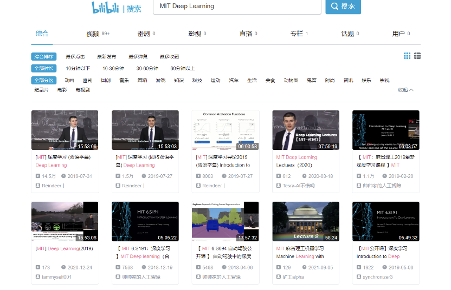451x290 pixels.
Task: Click uploader icon beside lammyself001
Action: click(38, 277)
